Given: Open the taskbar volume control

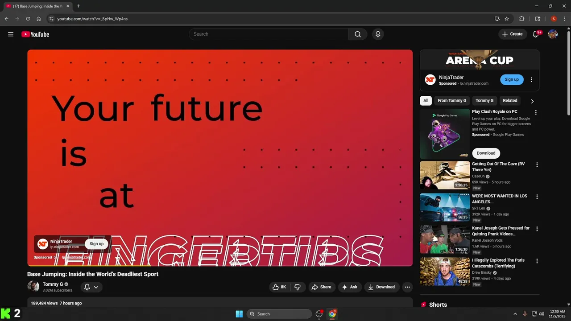Looking at the screenshot, I should click(542, 314).
